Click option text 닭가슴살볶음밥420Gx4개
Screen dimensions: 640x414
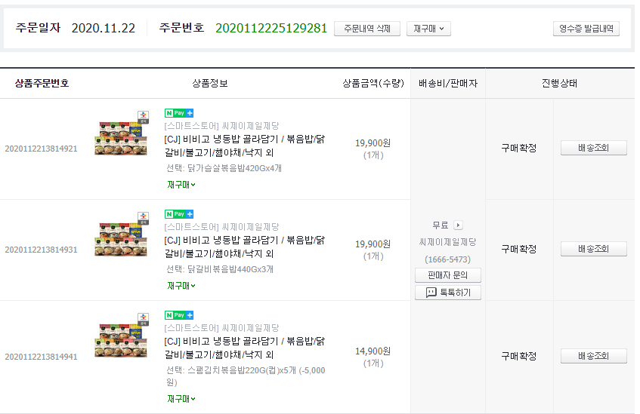(x=235, y=168)
